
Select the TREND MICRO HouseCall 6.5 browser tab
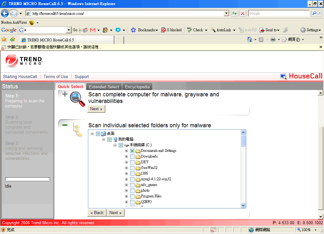pyautogui.click(x=67, y=40)
